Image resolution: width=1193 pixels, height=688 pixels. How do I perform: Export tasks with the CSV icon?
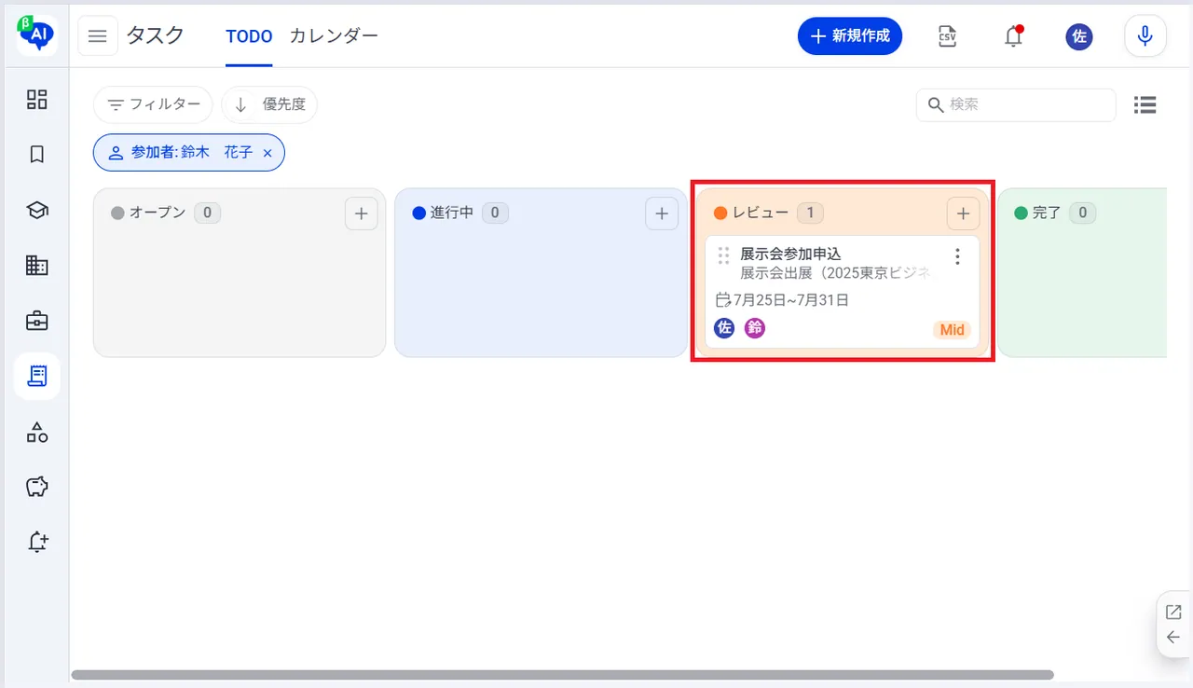point(948,36)
